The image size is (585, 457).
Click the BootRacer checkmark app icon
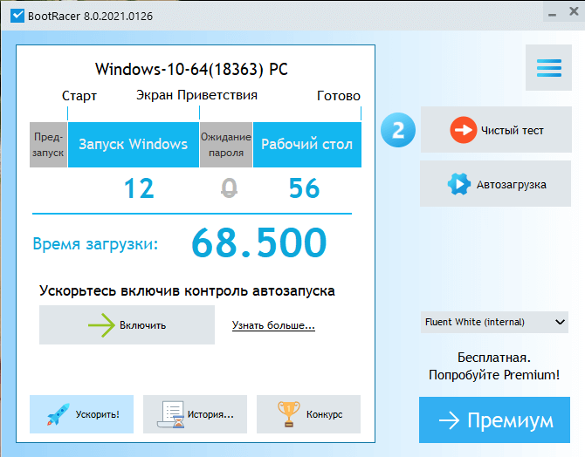tap(17, 16)
